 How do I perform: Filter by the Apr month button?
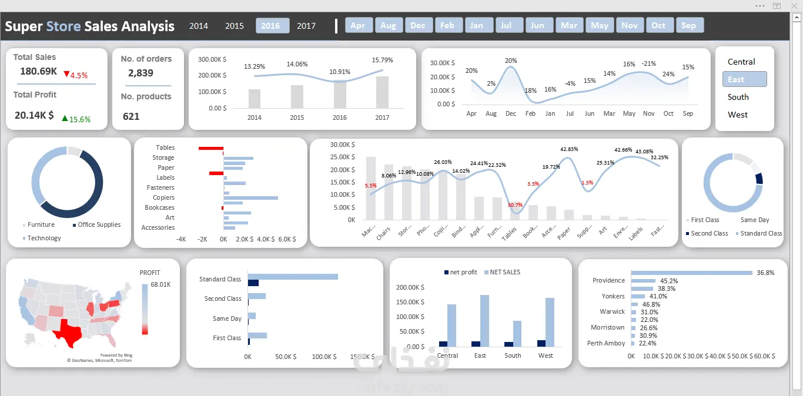coord(357,25)
